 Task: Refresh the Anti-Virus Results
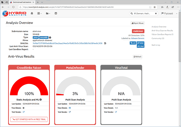138,57
